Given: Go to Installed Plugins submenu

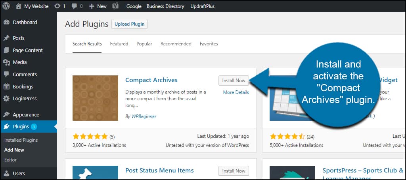Looking at the screenshot, I should 21,140.
